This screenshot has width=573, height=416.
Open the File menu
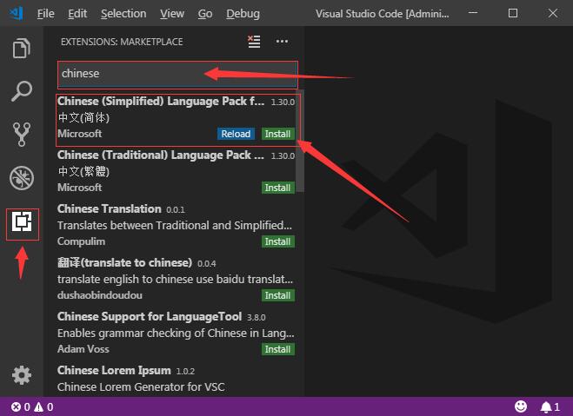point(46,14)
